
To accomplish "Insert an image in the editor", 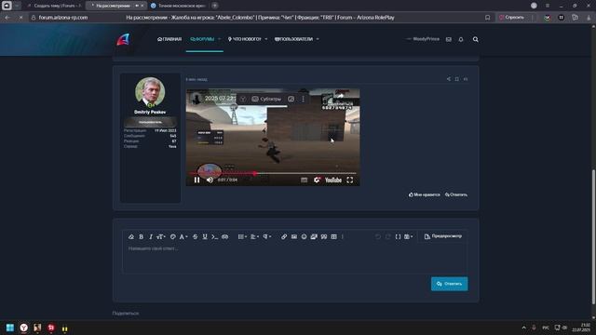I will point(294,236).
